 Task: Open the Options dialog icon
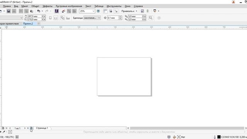142,11
